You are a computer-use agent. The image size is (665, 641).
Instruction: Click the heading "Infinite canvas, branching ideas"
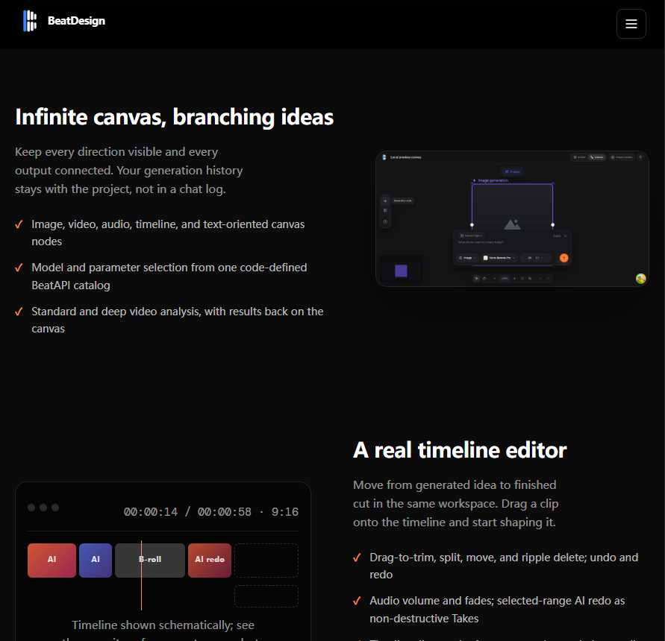click(x=175, y=117)
